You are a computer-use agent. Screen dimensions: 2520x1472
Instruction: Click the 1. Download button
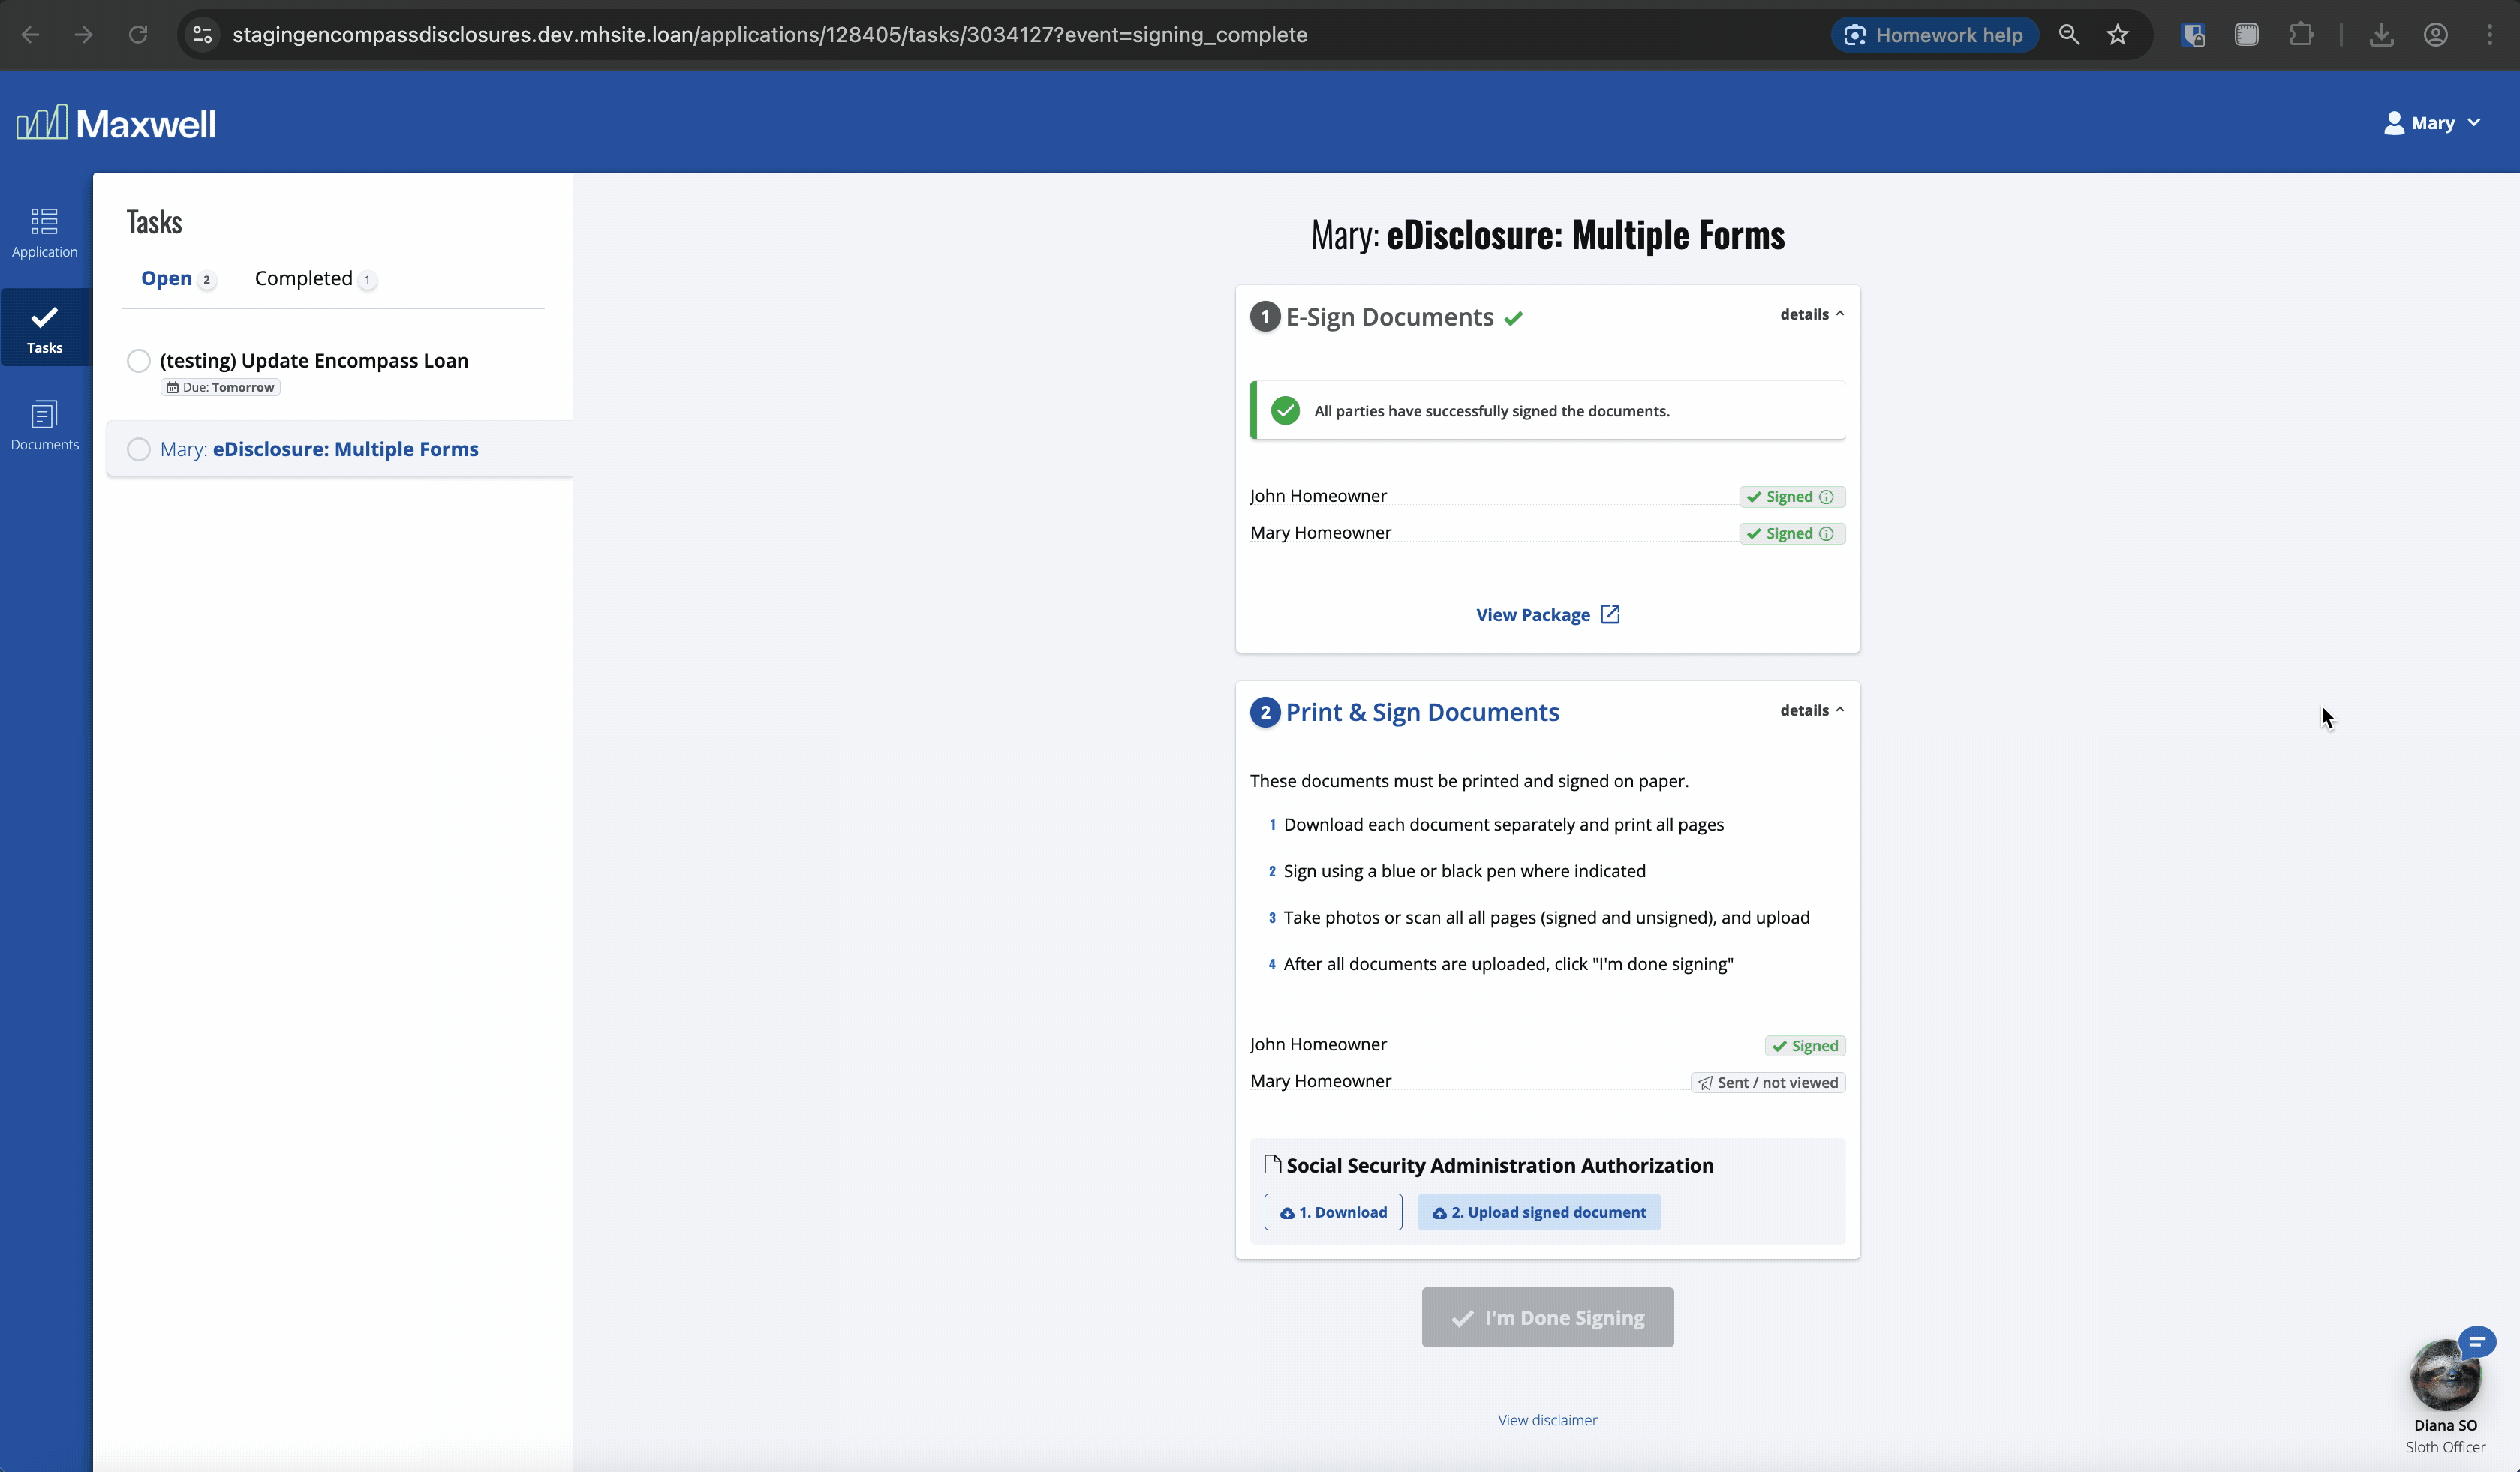pyautogui.click(x=1333, y=1212)
